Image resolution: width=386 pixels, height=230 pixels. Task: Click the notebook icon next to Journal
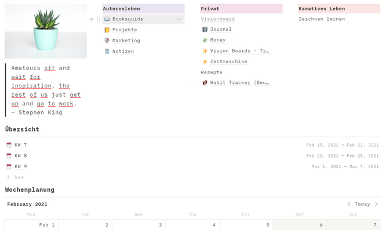click(x=205, y=30)
